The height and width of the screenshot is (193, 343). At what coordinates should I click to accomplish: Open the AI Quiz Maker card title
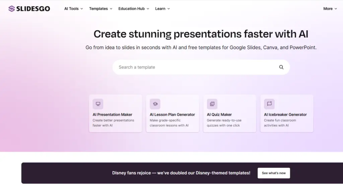pos(219,115)
